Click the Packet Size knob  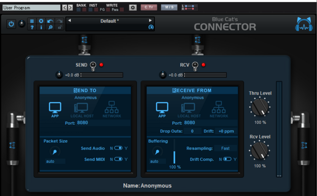[55, 151]
